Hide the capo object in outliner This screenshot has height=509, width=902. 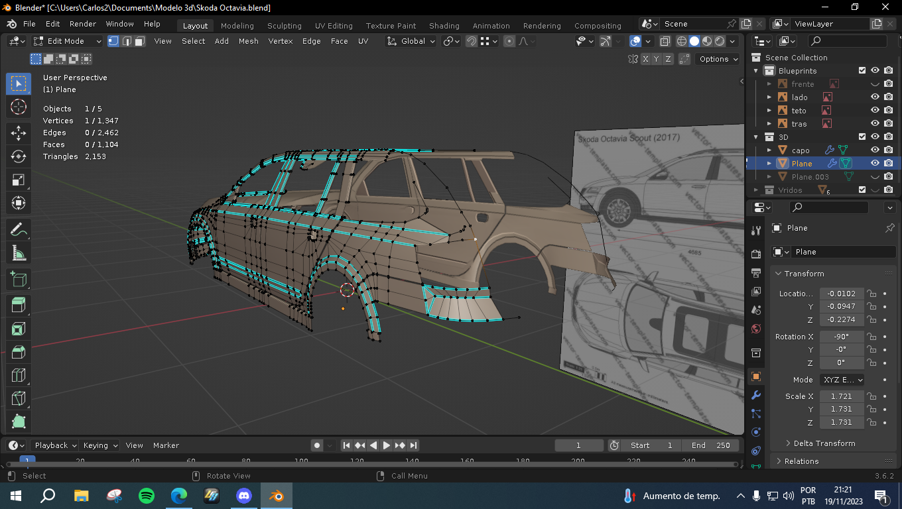[x=875, y=150]
